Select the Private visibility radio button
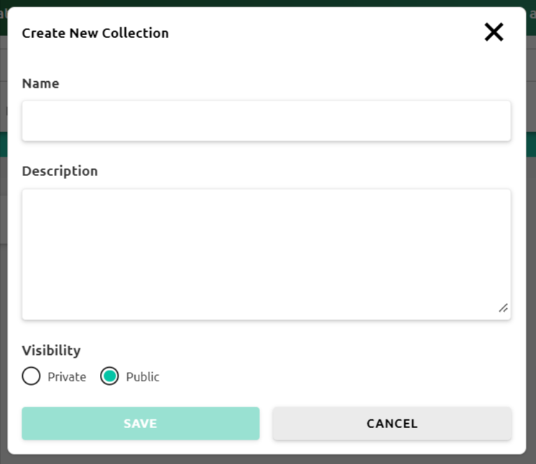The width and height of the screenshot is (536, 464). pos(31,376)
